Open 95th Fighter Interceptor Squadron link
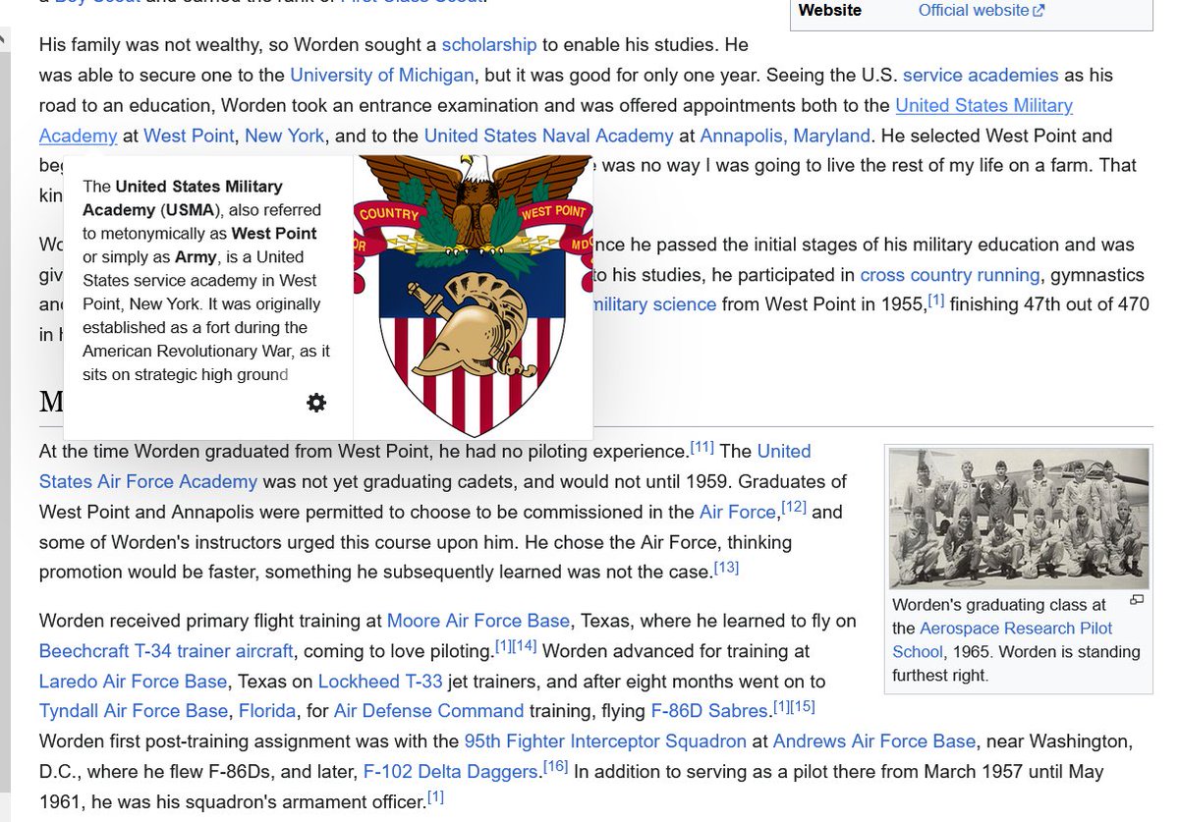The width and height of the screenshot is (1179, 822). coord(605,741)
